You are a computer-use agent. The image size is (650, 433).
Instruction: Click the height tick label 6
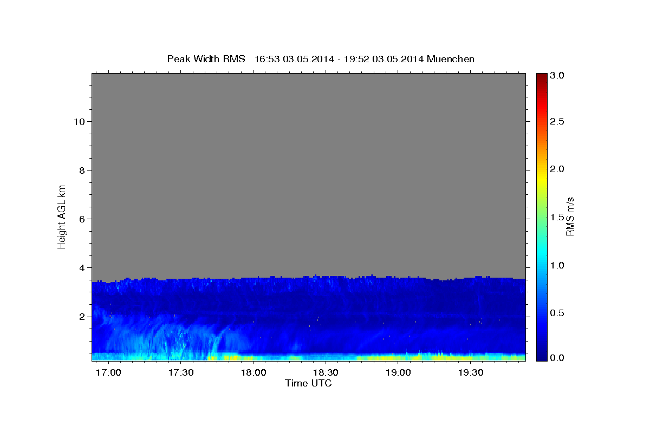[x=82, y=219]
